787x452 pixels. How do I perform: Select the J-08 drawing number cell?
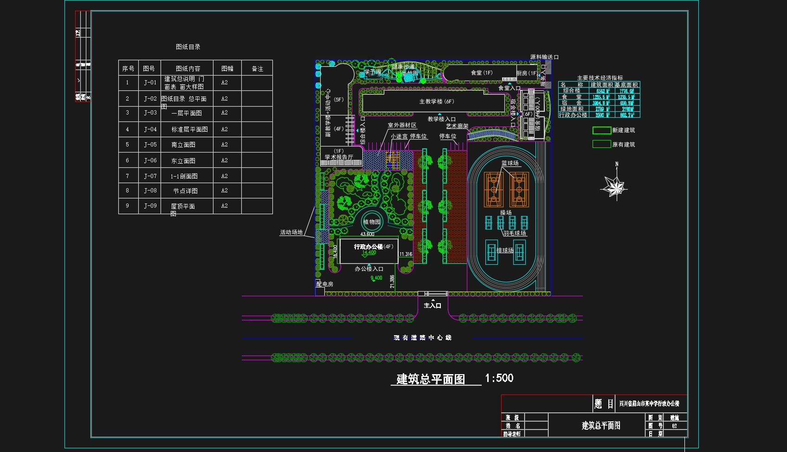tap(150, 191)
